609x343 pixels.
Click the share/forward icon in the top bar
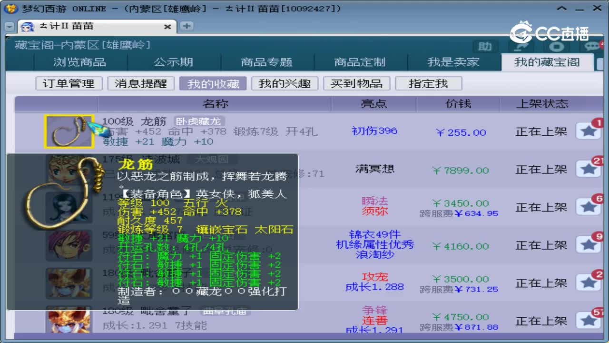point(522,48)
